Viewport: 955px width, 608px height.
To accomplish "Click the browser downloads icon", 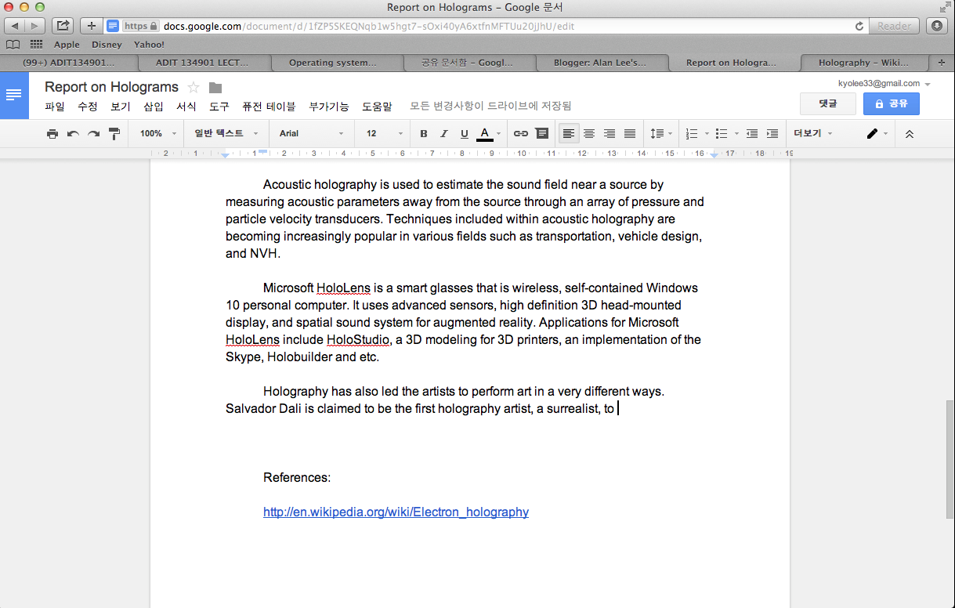I will pyautogui.click(x=936, y=26).
